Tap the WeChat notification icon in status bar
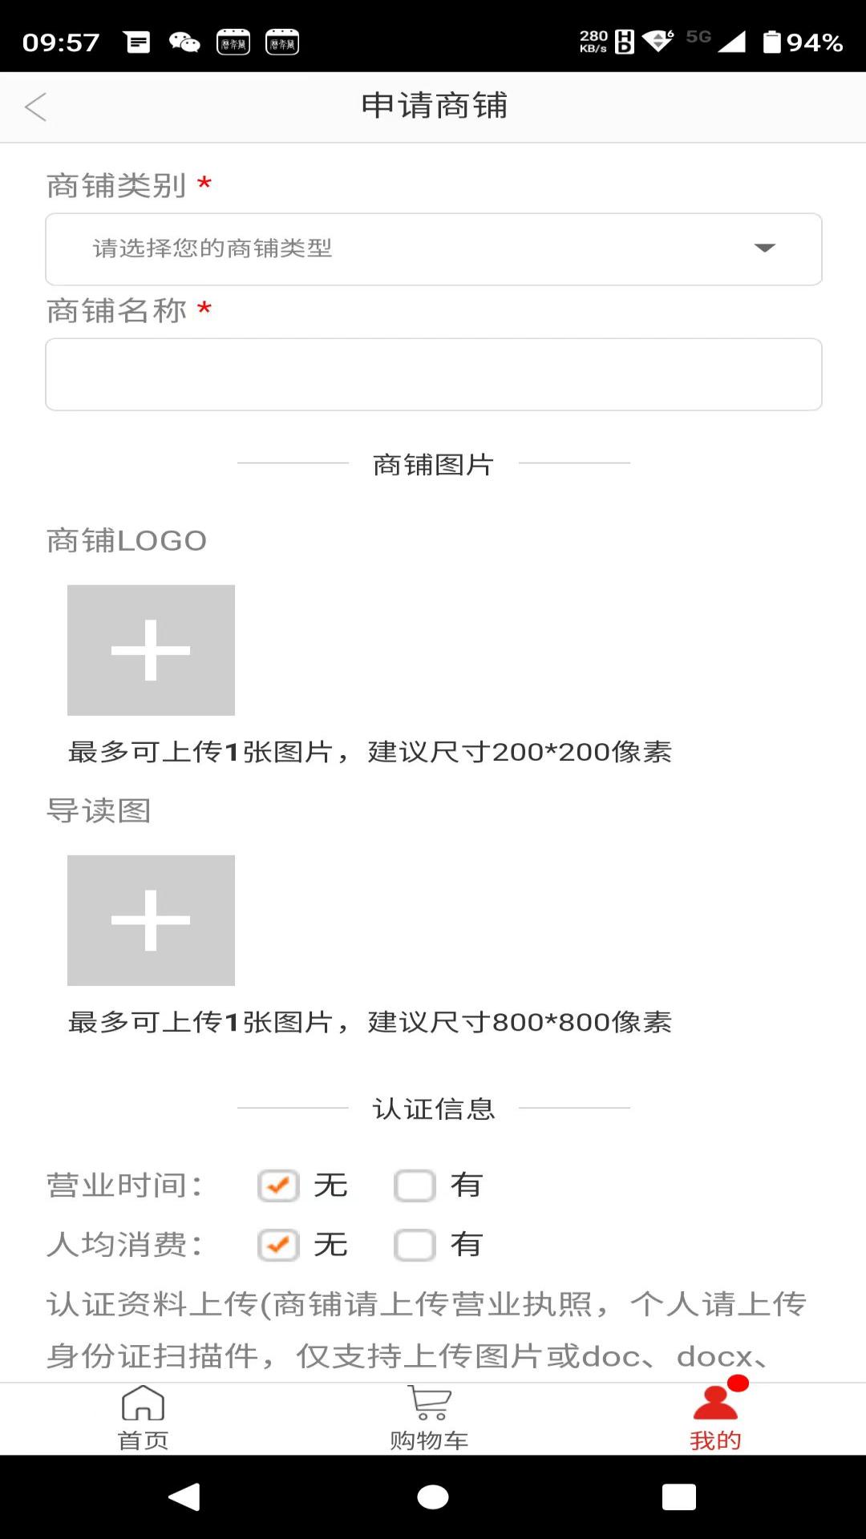The image size is (866, 1539). [x=184, y=42]
